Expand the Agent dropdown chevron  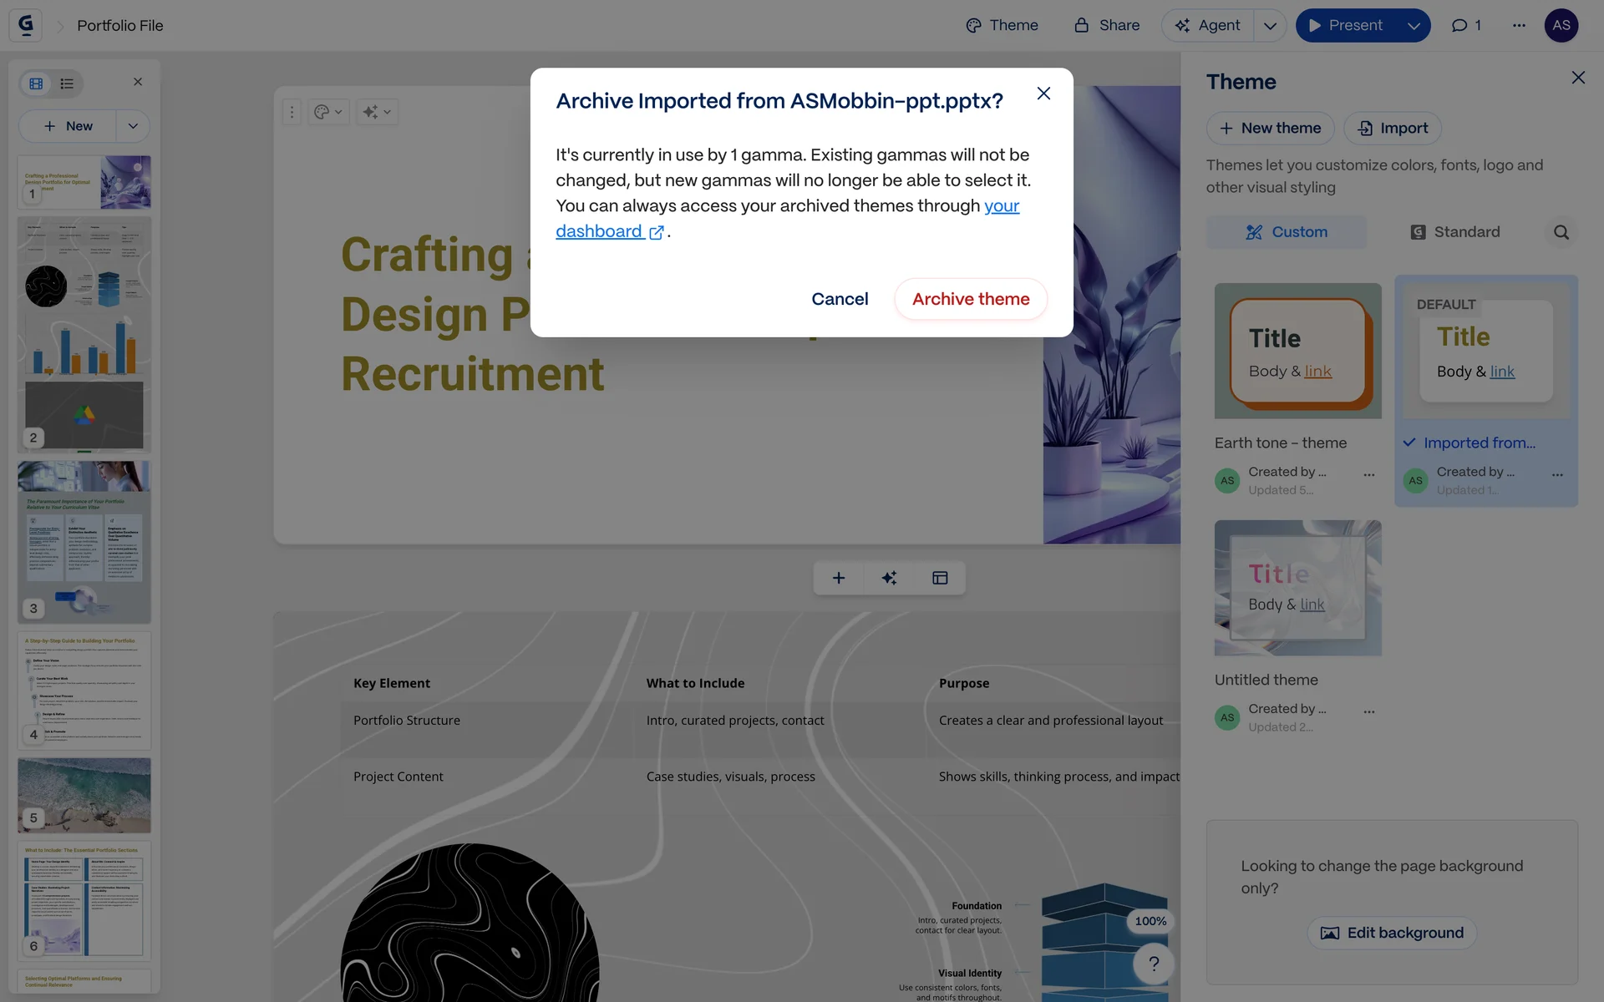[x=1270, y=25]
